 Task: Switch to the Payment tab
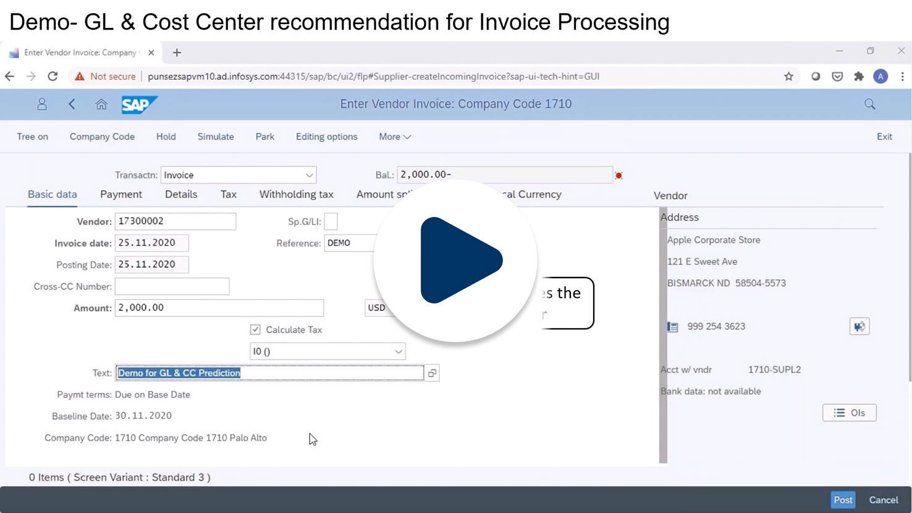click(x=121, y=194)
